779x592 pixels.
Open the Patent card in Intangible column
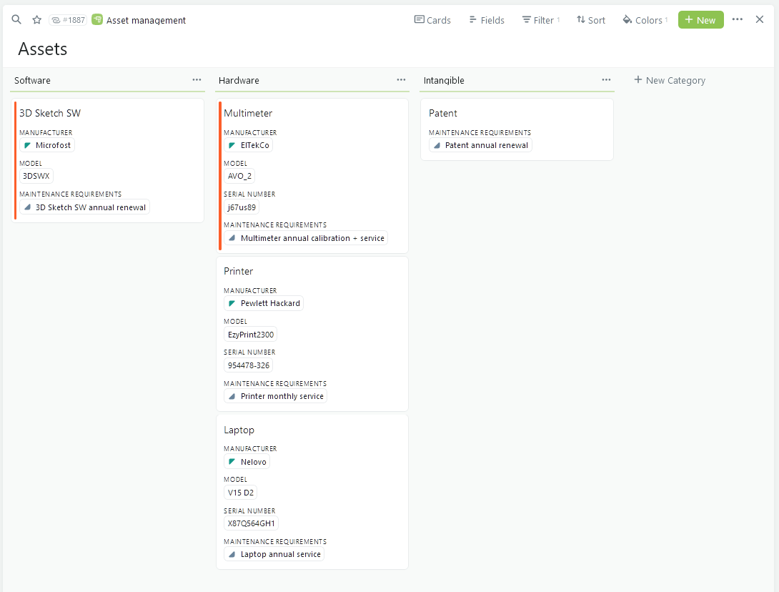click(443, 113)
